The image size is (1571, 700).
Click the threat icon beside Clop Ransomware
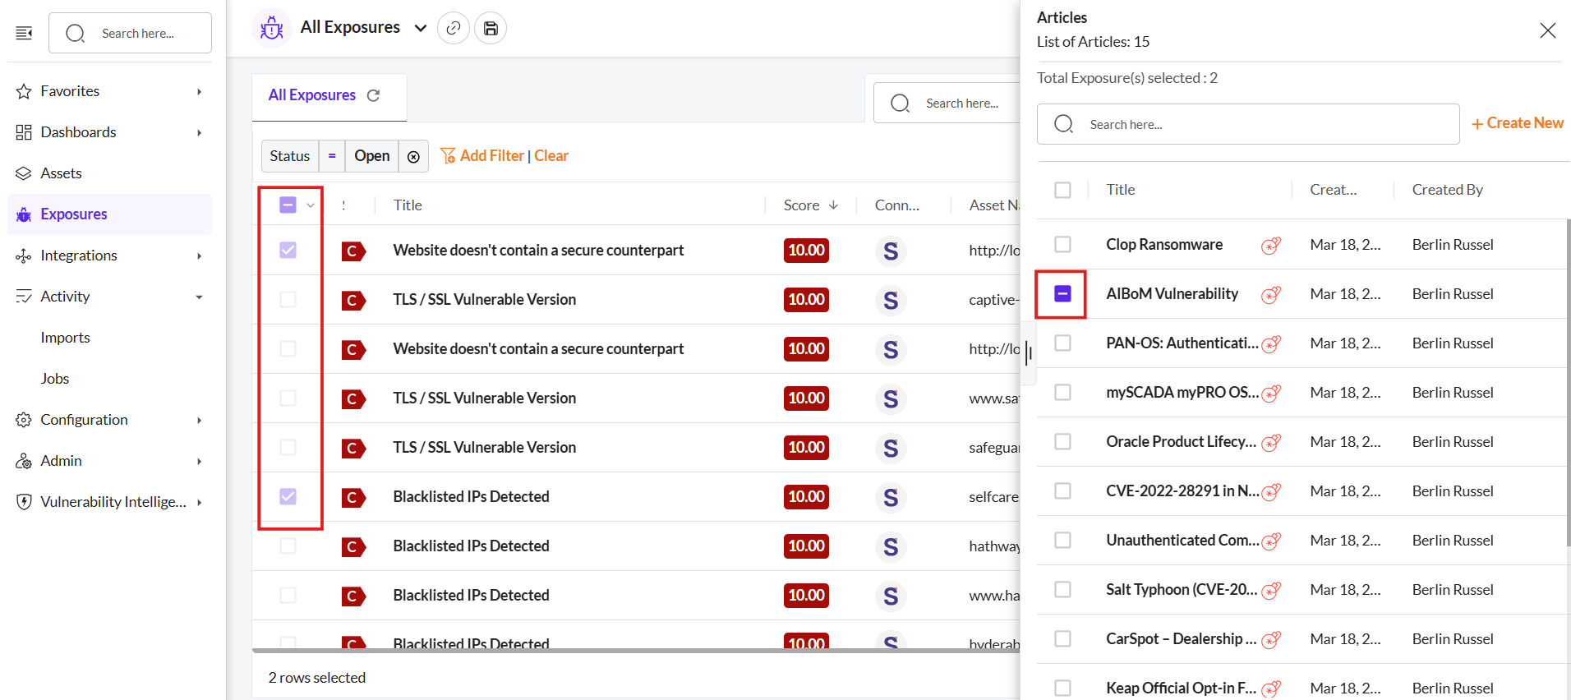(1271, 245)
